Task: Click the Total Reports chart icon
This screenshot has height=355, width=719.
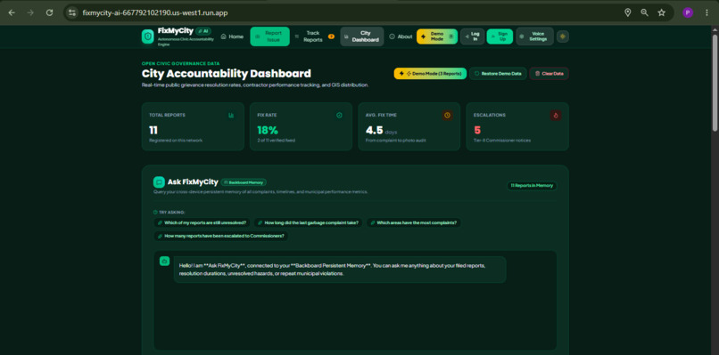Action: (x=231, y=116)
